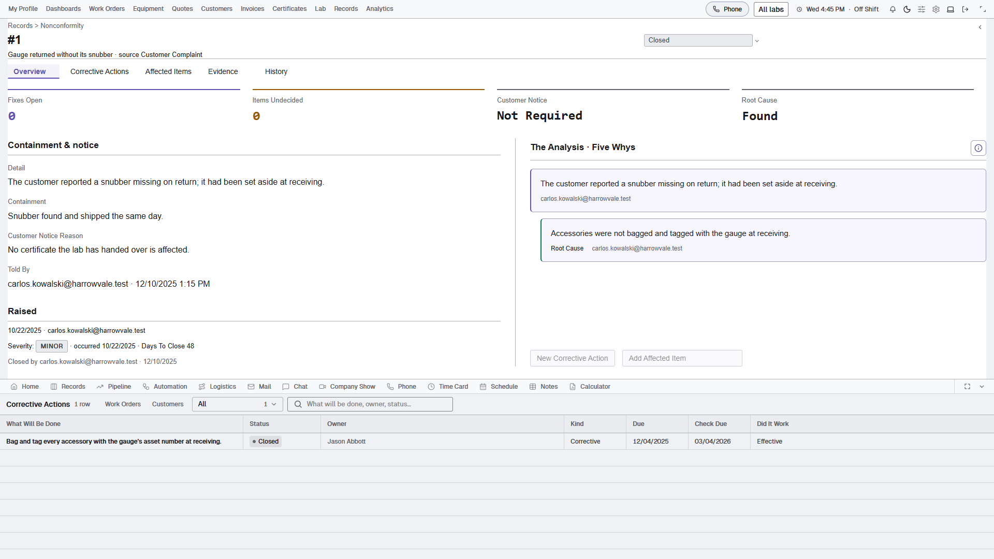The width and height of the screenshot is (994, 559).
Task: Click the Off Shift status
Action: pyautogui.click(x=866, y=9)
